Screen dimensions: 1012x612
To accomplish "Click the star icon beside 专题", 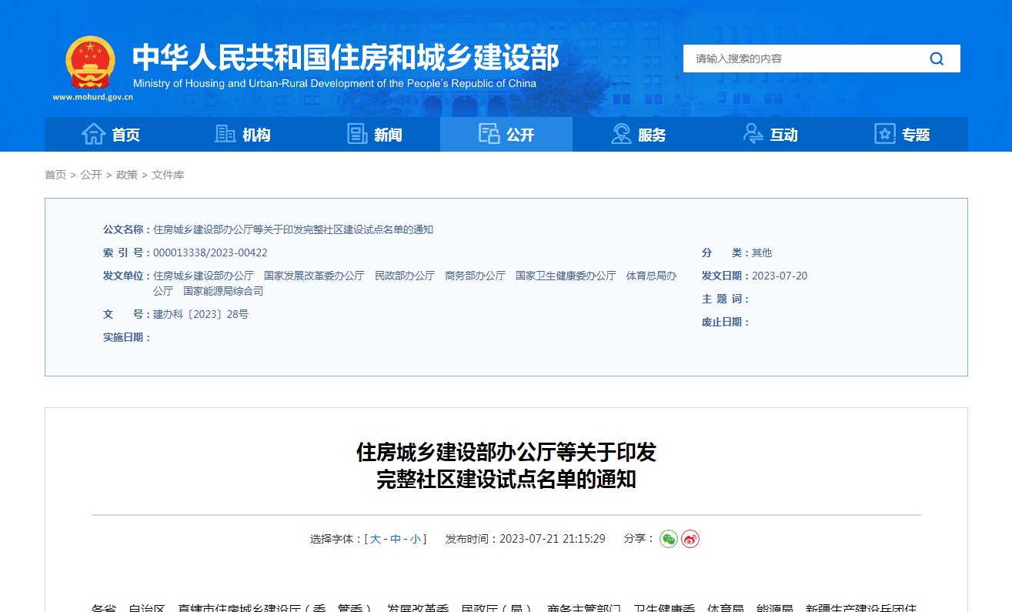I will (883, 133).
